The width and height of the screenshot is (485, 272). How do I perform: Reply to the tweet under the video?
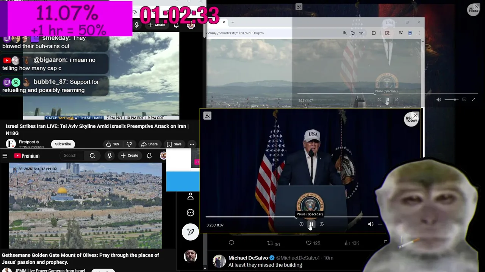232,243
